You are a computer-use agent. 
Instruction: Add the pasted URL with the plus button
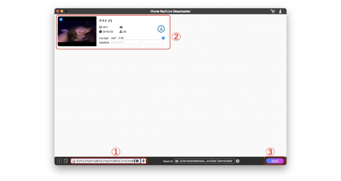pyautogui.click(x=143, y=161)
